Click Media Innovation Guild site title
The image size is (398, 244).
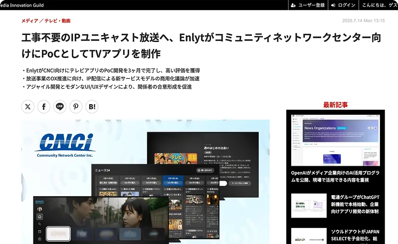point(22,5)
